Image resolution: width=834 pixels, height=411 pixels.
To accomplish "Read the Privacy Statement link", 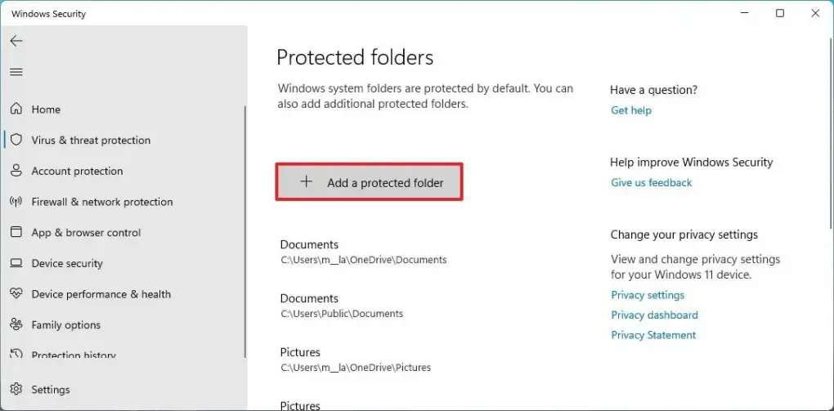I will [653, 335].
